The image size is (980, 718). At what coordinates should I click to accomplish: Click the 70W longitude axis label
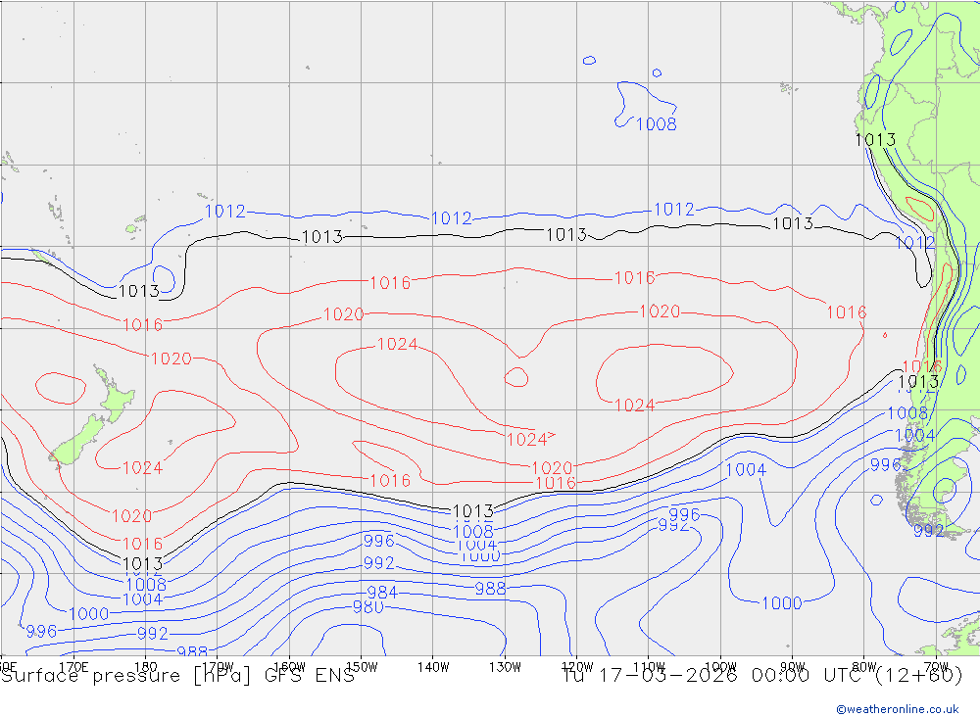pos(936,667)
